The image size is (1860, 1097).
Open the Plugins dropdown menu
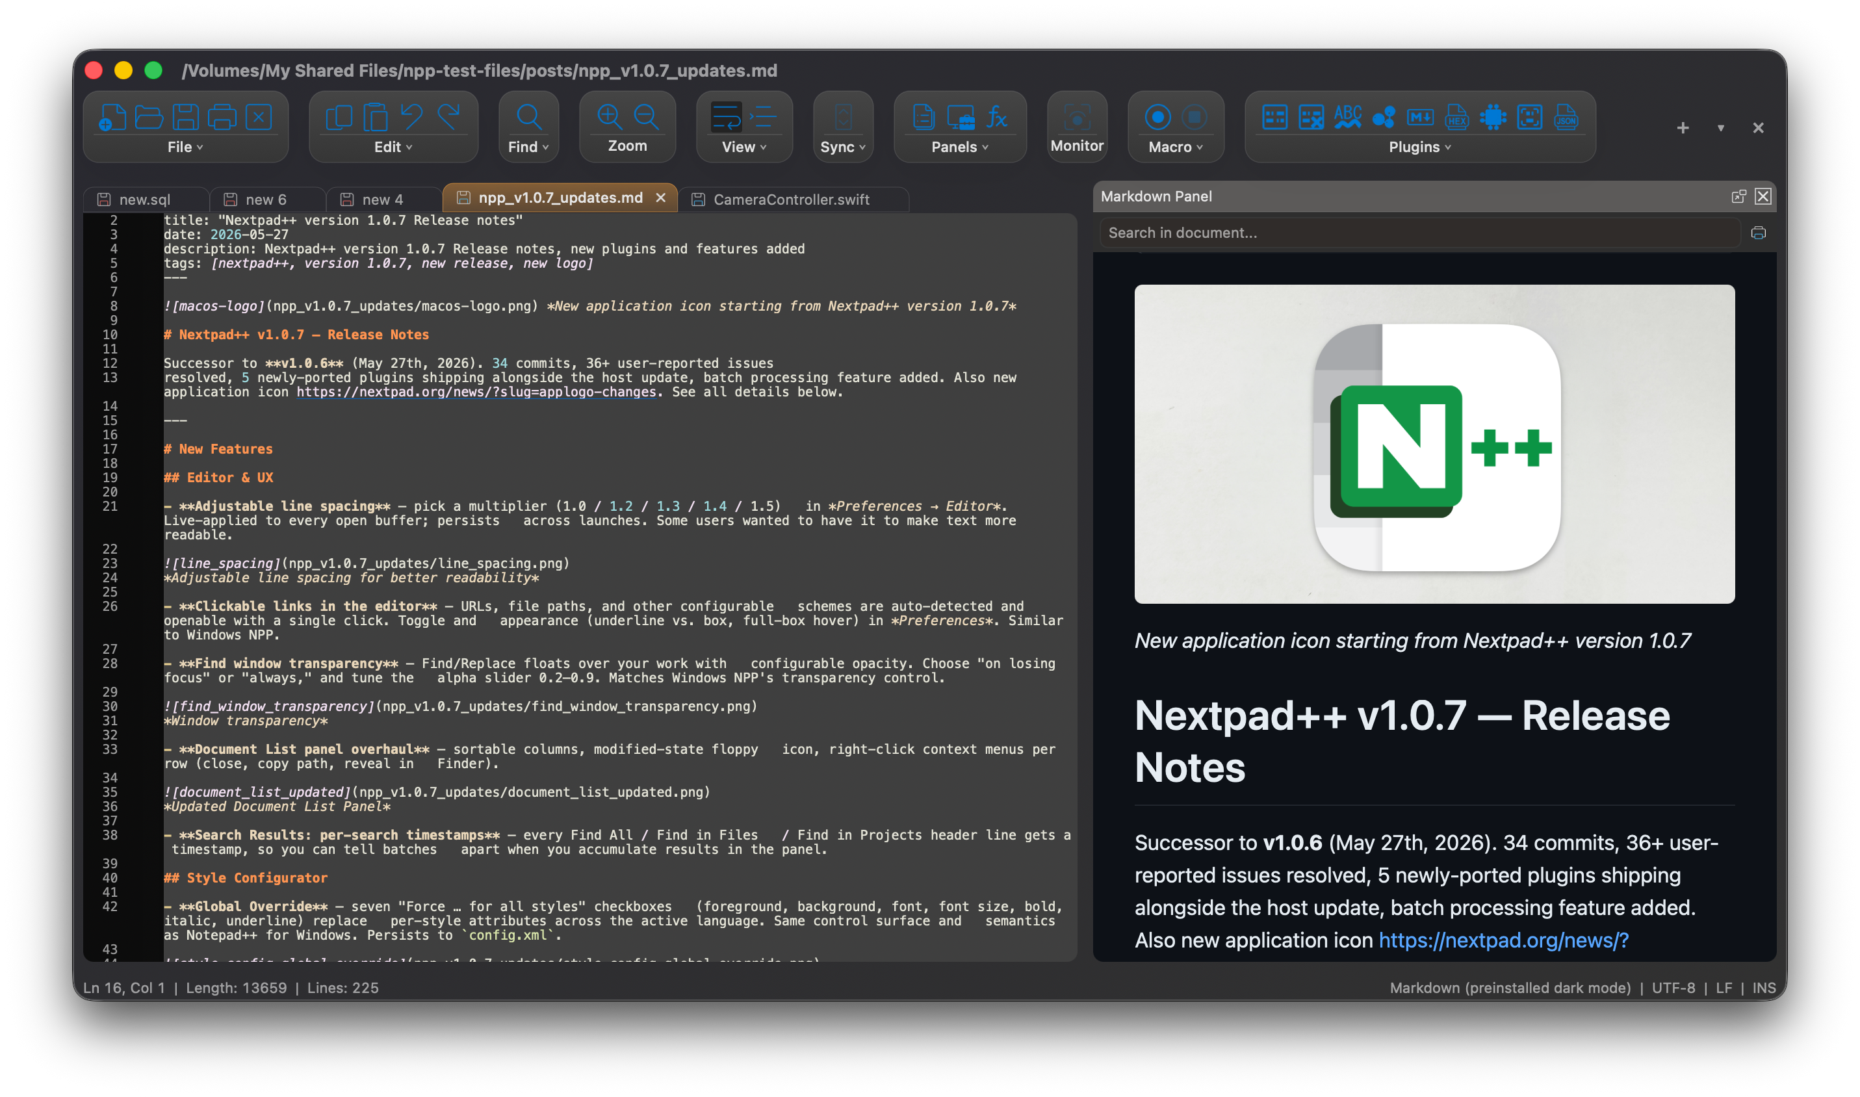point(1419,146)
